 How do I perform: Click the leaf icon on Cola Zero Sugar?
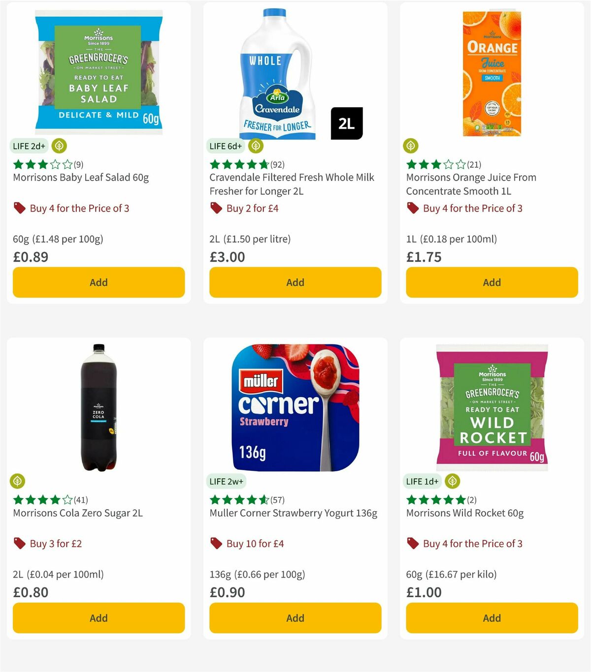(x=17, y=481)
